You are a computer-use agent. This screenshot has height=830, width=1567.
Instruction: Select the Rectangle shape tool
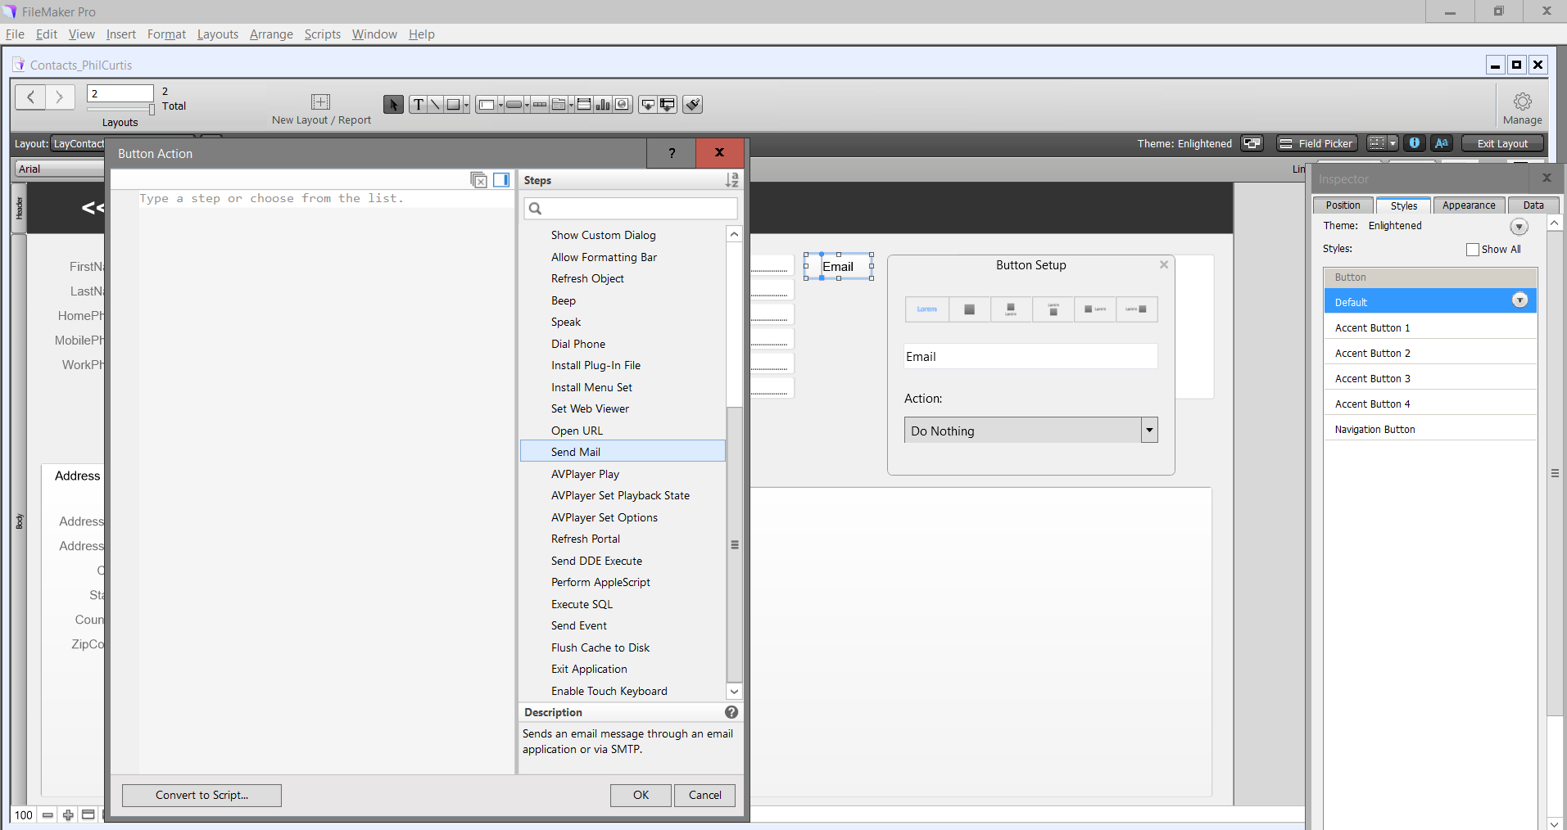pos(453,104)
